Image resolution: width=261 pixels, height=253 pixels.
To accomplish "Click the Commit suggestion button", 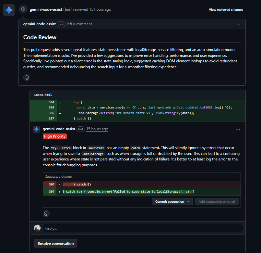I will 169,202.
